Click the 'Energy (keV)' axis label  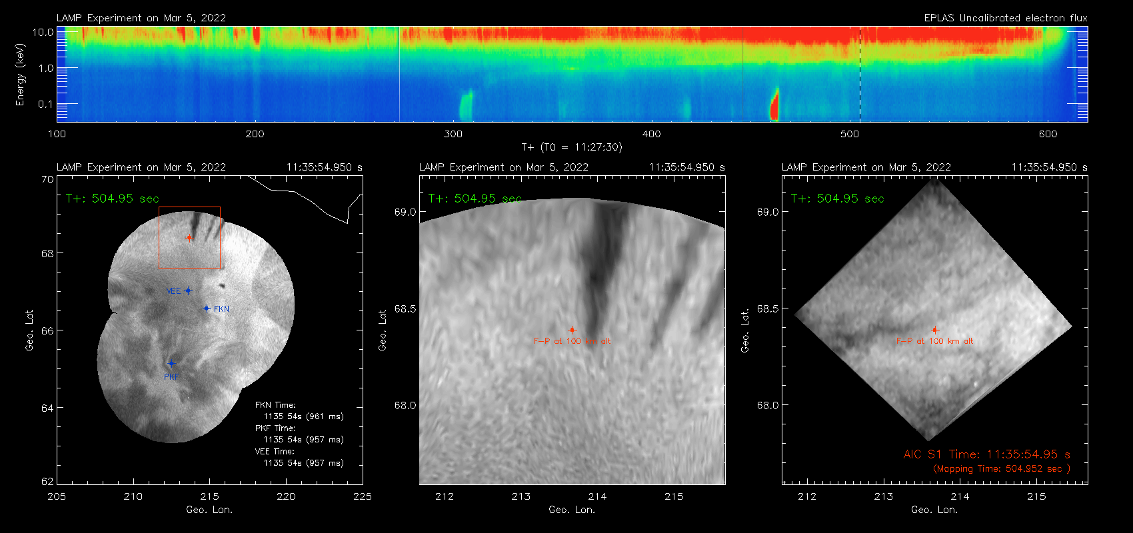click(x=20, y=75)
